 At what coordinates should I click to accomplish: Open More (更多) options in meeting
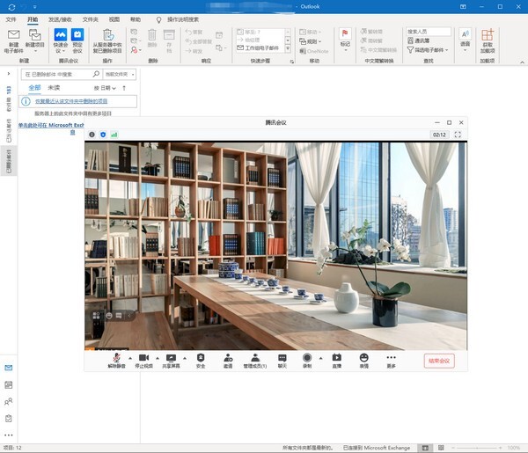coord(391,358)
